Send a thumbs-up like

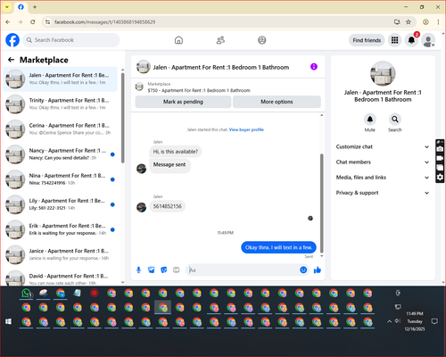pos(318,270)
